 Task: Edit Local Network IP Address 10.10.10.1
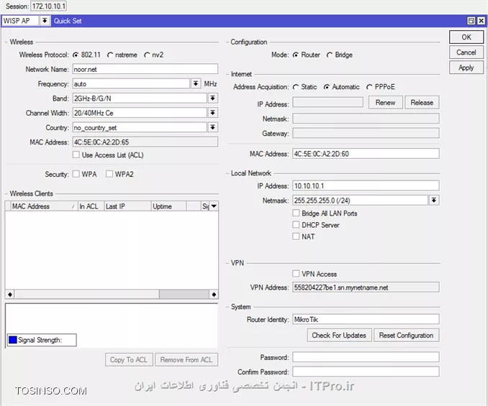366,186
